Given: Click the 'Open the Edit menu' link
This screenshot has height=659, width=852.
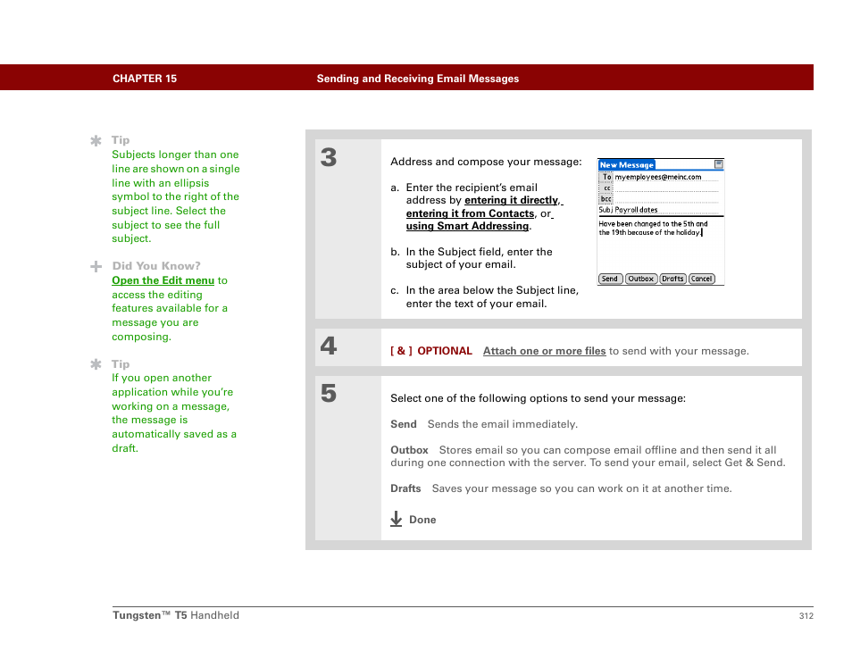Looking at the screenshot, I should click(x=163, y=280).
